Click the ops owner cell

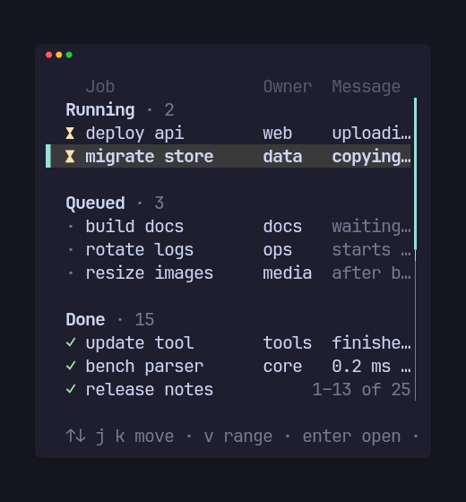278,250
